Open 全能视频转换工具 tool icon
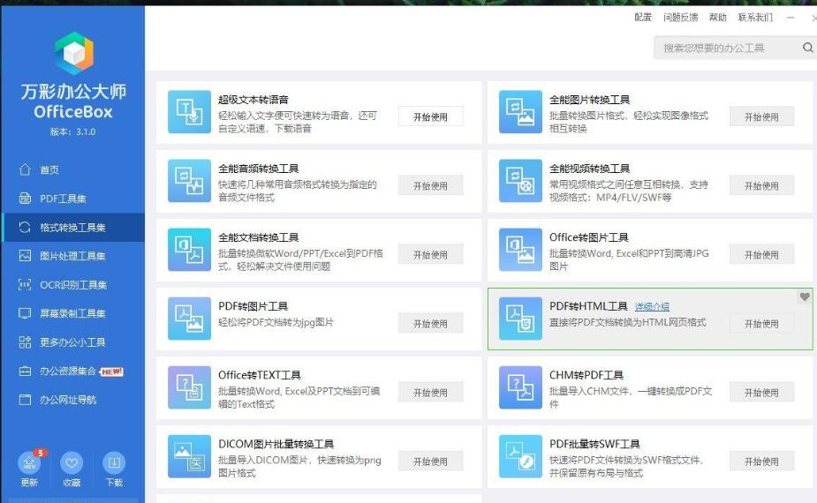Viewport: 817px width, 503px height. (520, 181)
